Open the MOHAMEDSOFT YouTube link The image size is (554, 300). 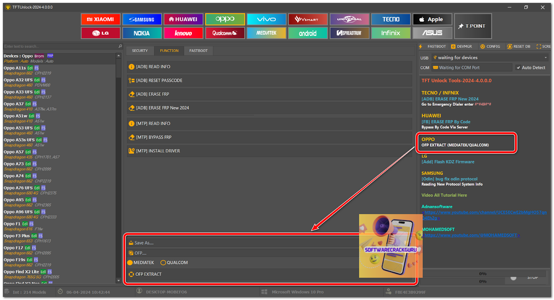tap(471, 235)
